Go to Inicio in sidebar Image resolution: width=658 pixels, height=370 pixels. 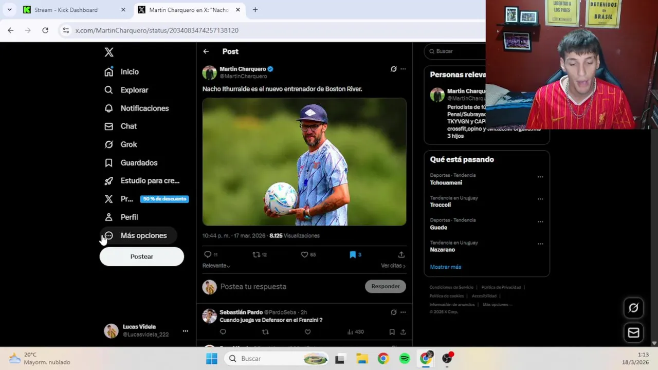click(x=122, y=72)
